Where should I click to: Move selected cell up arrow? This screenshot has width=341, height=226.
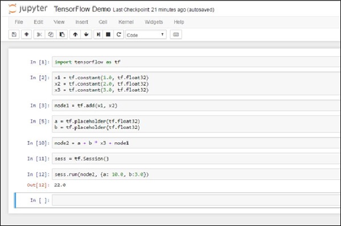[x=75, y=34]
